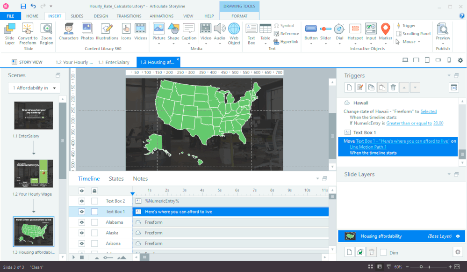Screen dimensions: 467x272
Task: Click the Hotspot icon in the ribbon
Action: pyautogui.click(x=355, y=31)
